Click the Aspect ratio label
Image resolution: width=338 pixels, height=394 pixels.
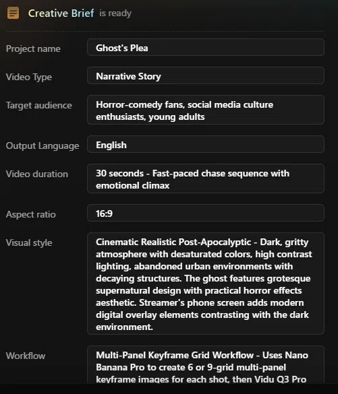[x=31, y=215]
